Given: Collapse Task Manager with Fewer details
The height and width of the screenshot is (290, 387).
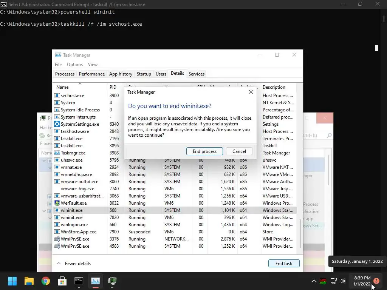Looking at the screenshot, I should click(x=74, y=263).
